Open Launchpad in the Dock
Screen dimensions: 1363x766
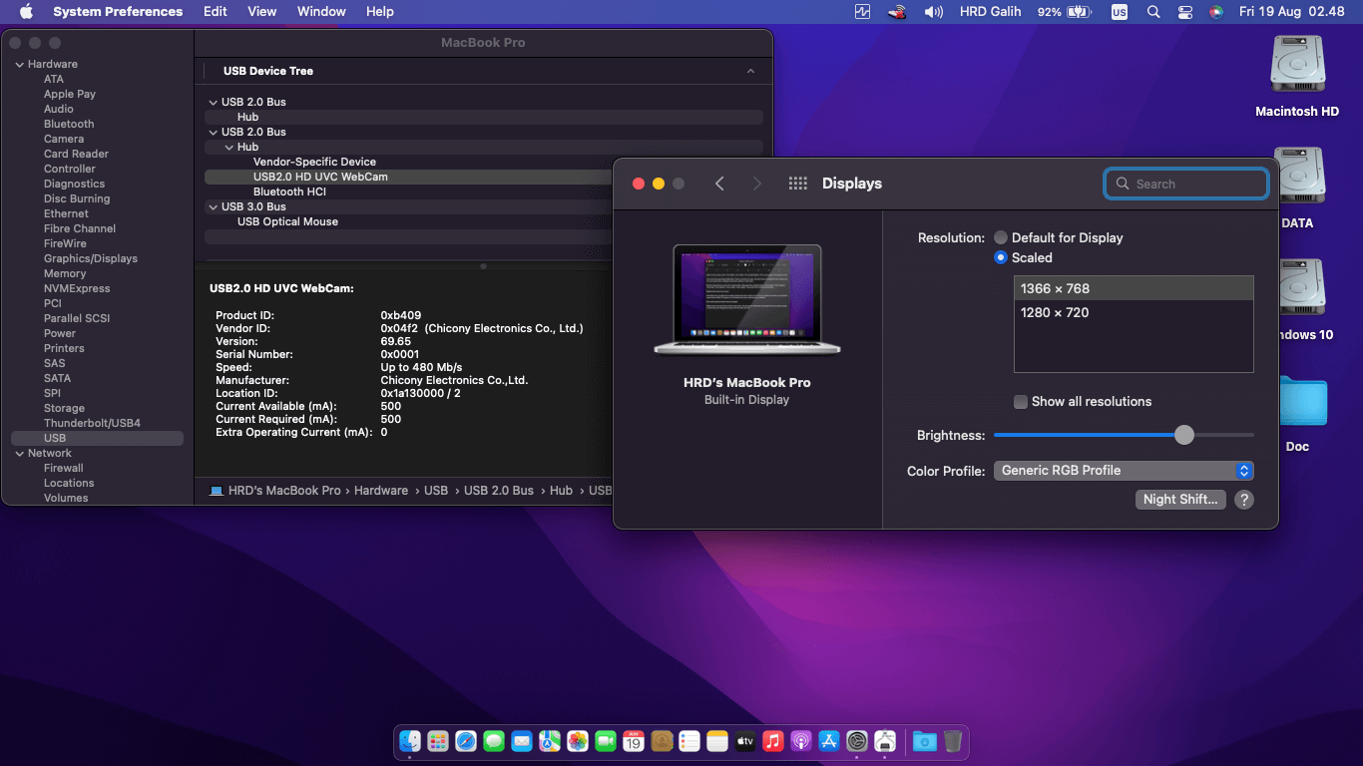[438, 741]
